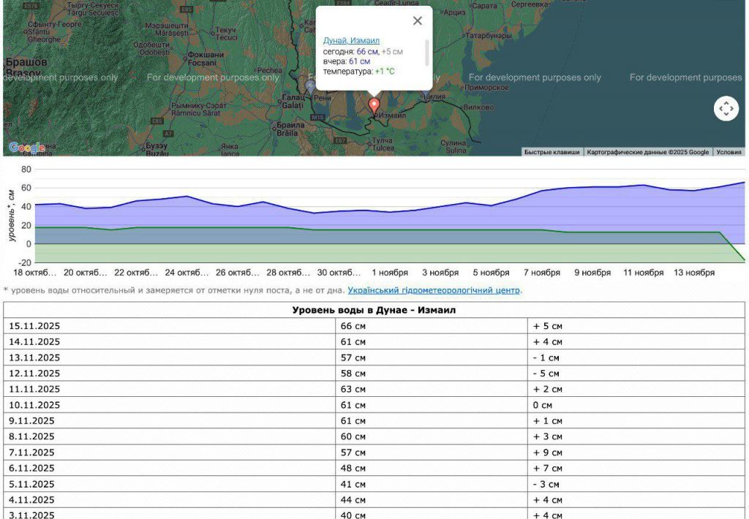Click the Вилково town label on map

479,107
